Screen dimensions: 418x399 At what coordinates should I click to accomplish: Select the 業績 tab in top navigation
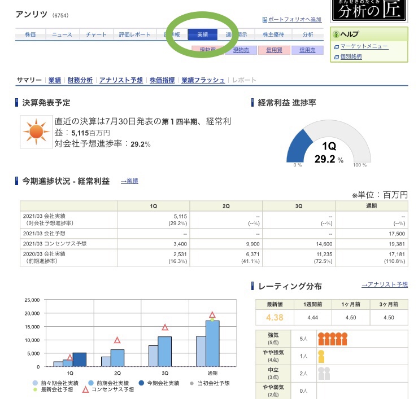tap(203, 34)
